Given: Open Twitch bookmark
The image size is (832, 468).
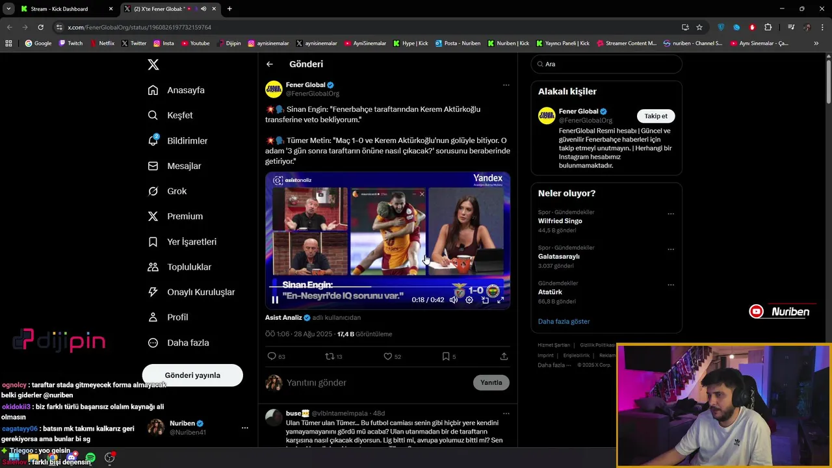Looking at the screenshot, I should pos(71,44).
